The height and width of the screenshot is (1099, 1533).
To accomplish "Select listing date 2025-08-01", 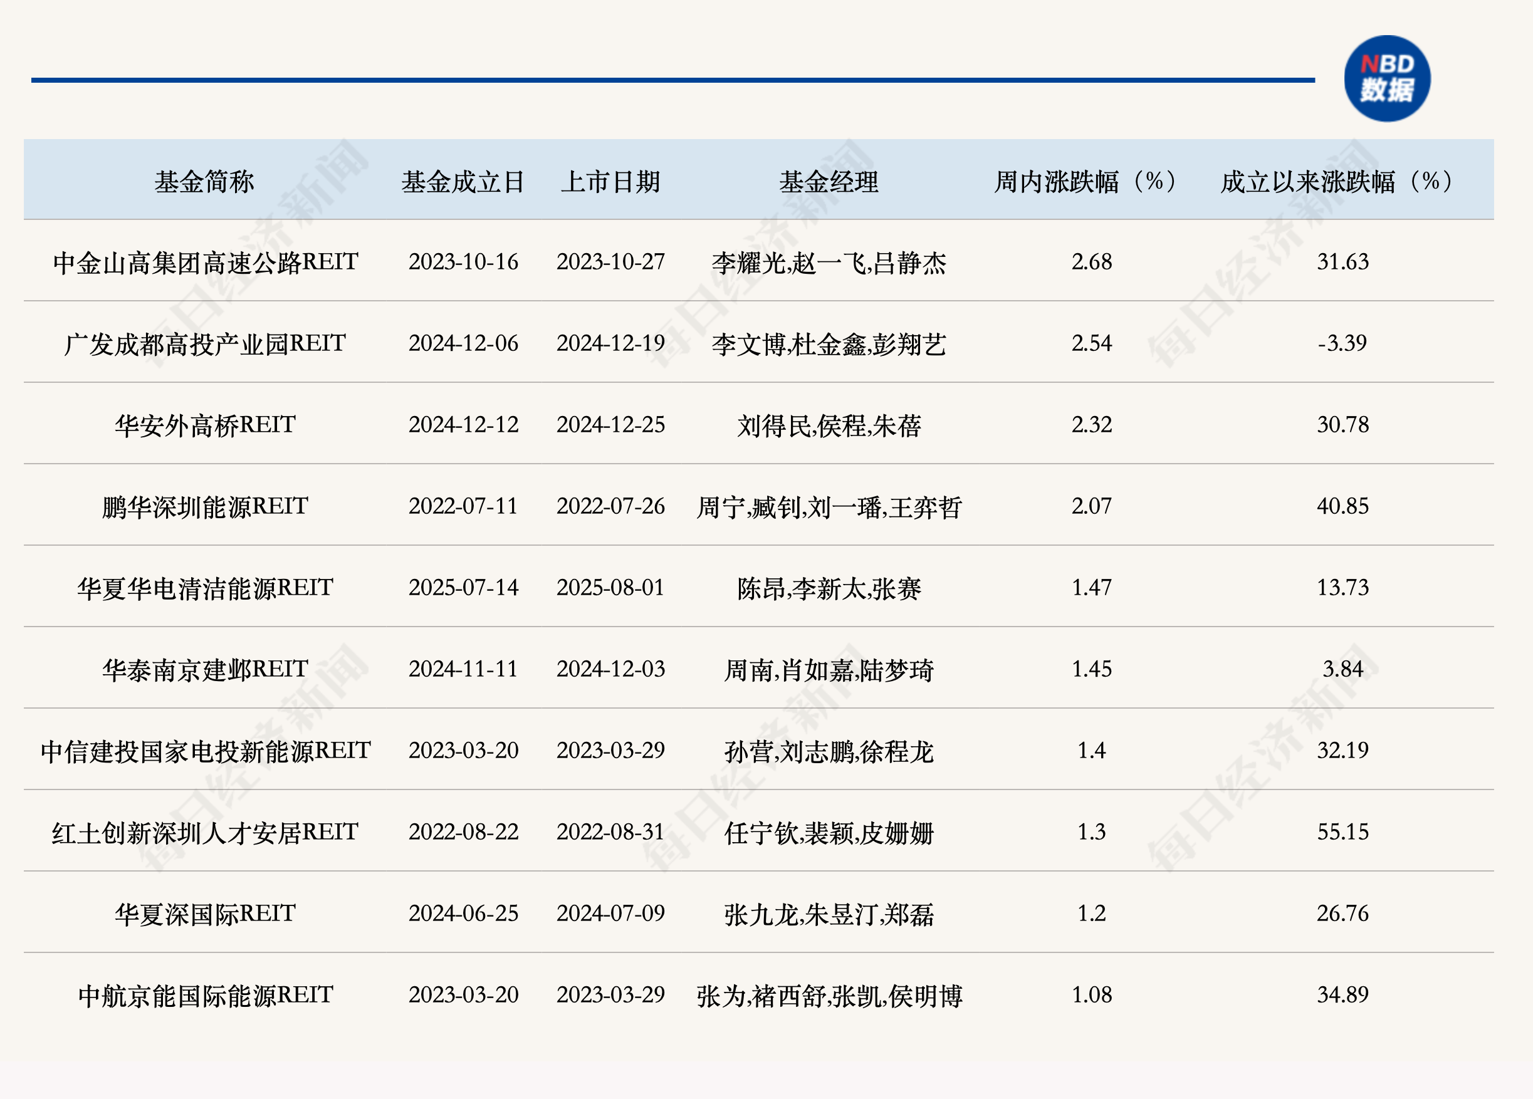I will (610, 588).
